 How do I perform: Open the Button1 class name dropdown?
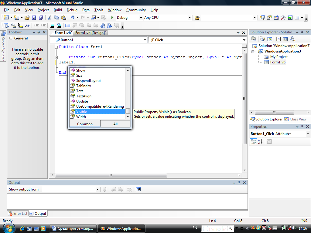(x=145, y=40)
